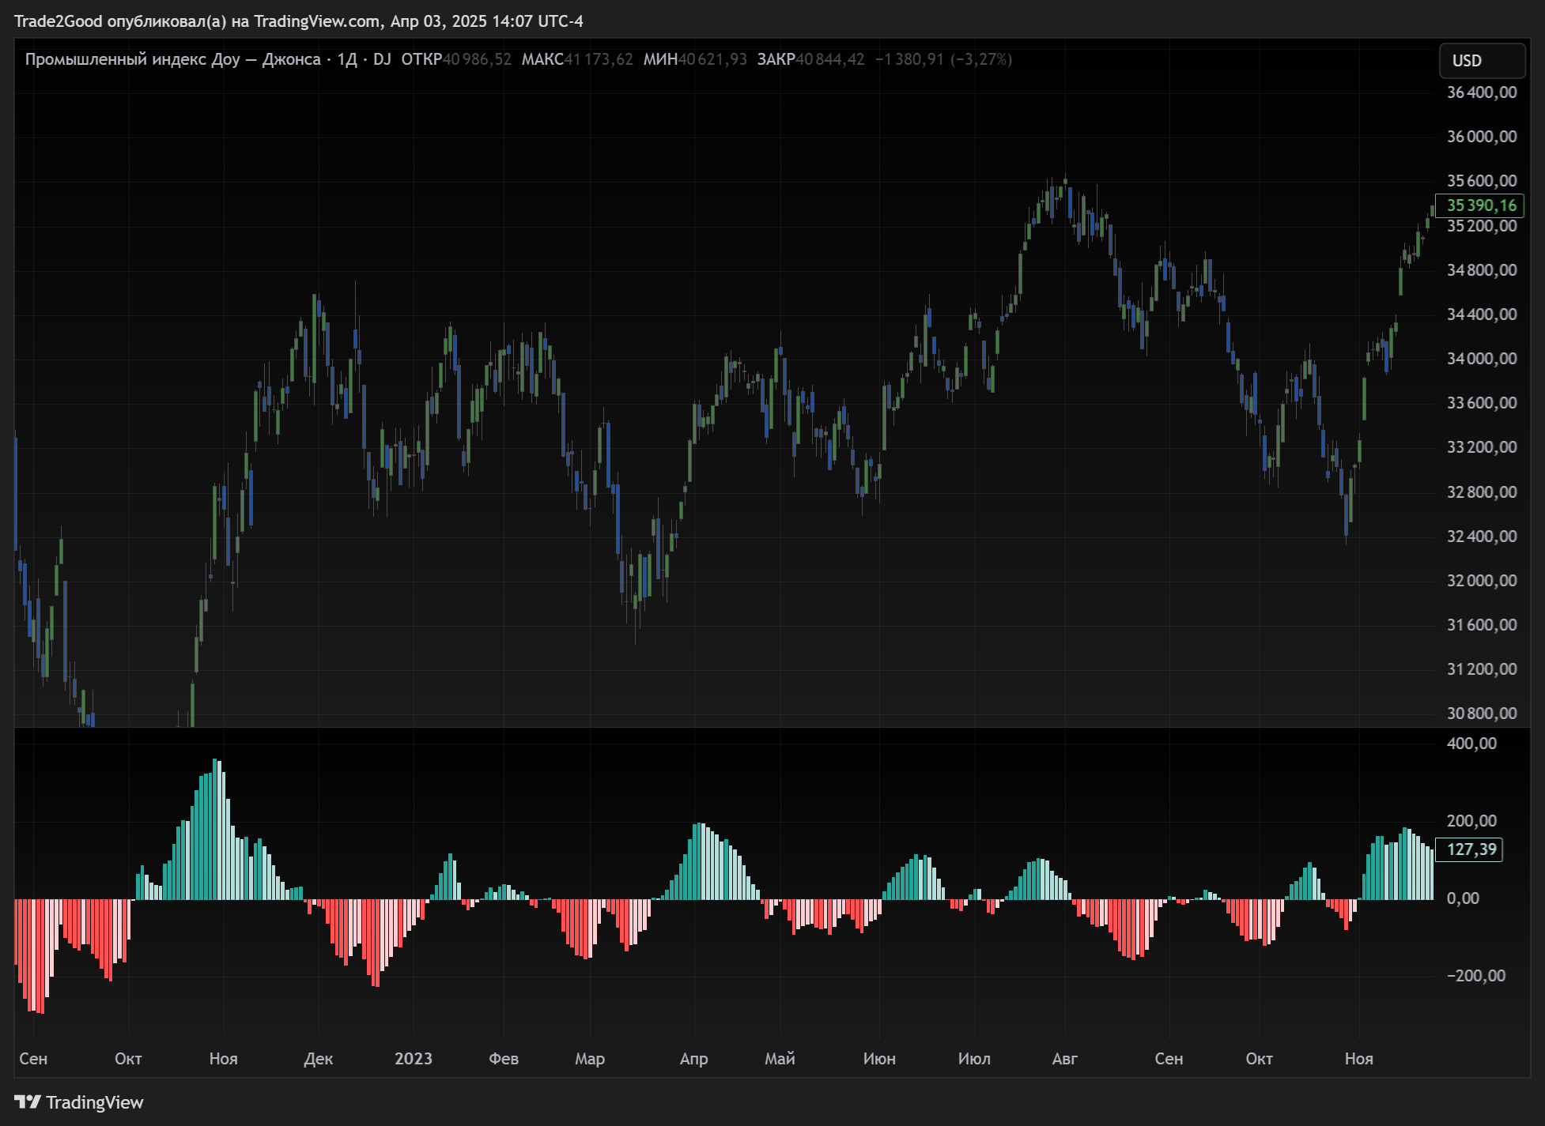Click the ОТКР open value 40 986,52
Screen dimensions: 1545x1126
coord(477,59)
